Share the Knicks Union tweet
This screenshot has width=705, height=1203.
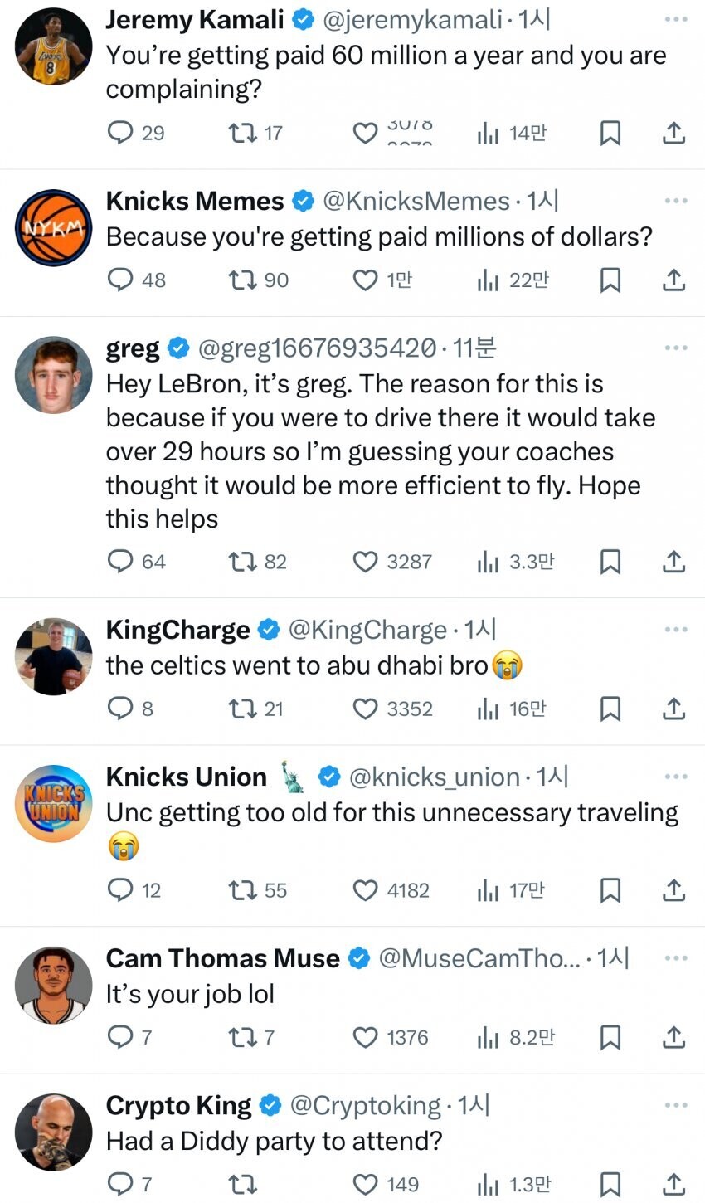point(674,891)
